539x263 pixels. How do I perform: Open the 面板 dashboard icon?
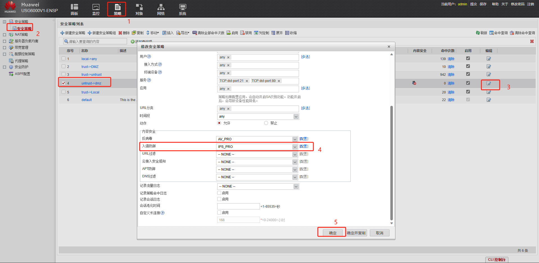click(x=74, y=9)
